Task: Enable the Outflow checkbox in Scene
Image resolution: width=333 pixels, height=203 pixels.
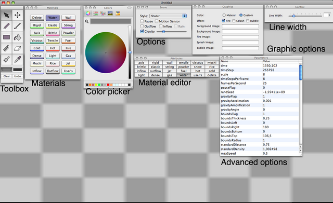Action: (142, 26)
